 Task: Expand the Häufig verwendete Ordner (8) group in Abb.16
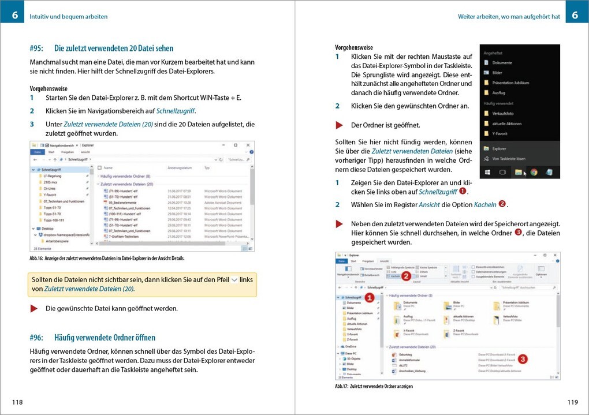click(99, 176)
